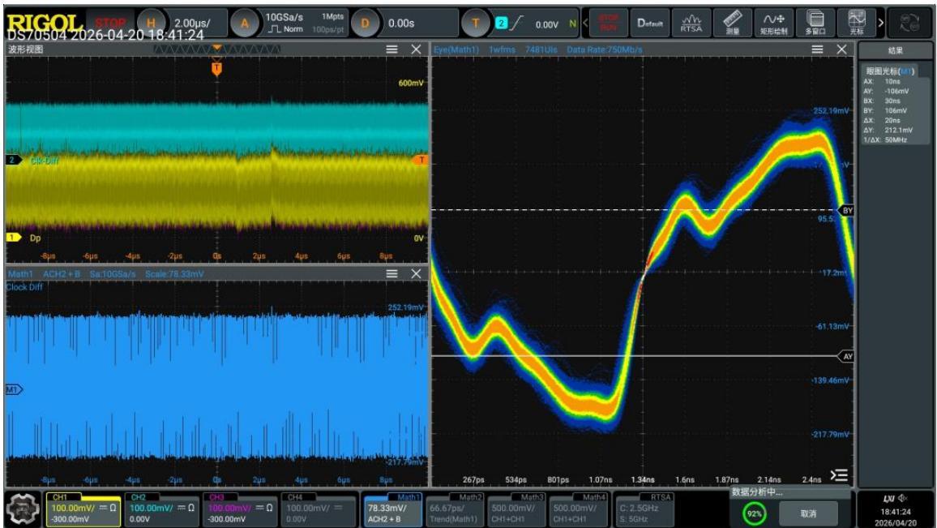Click the 92% analysis progress ring
The height and width of the screenshot is (528, 937).
[754, 513]
